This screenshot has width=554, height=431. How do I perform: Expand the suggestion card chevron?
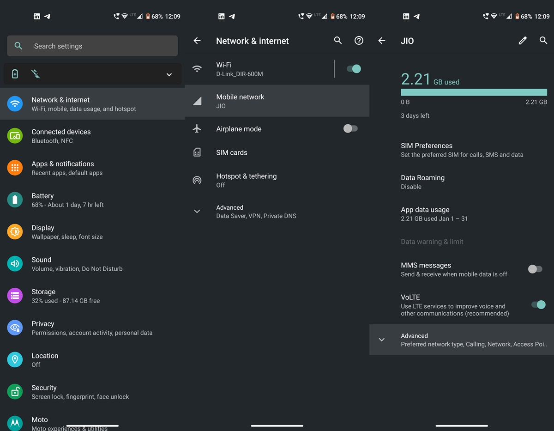tap(169, 74)
